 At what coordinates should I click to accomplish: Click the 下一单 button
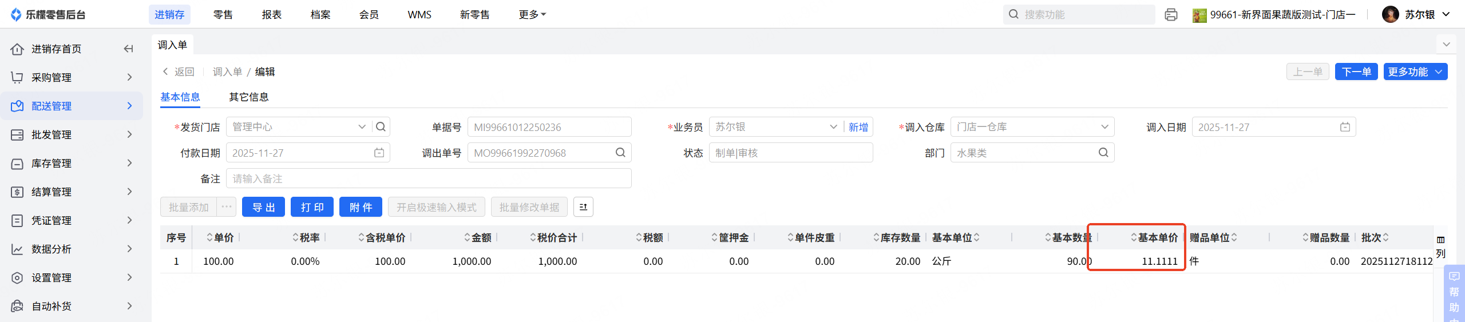coord(1356,72)
